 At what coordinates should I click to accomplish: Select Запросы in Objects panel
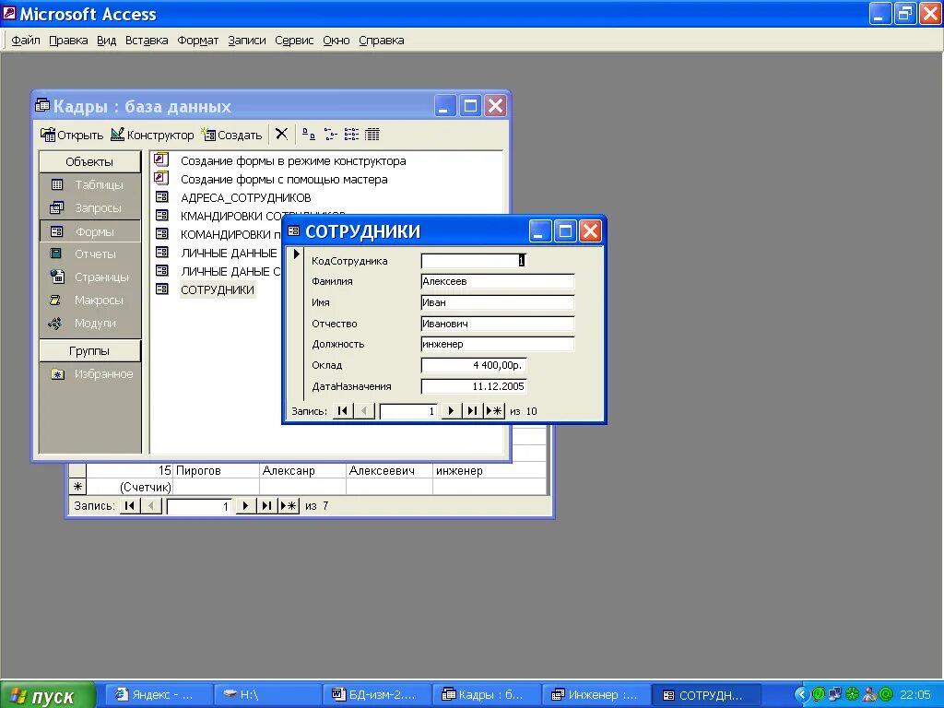(89, 208)
